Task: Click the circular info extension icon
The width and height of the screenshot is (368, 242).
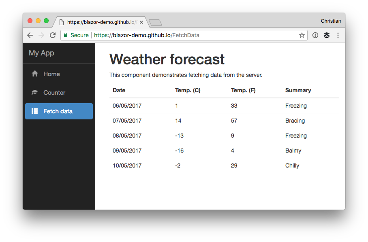Action: pyautogui.click(x=315, y=35)
